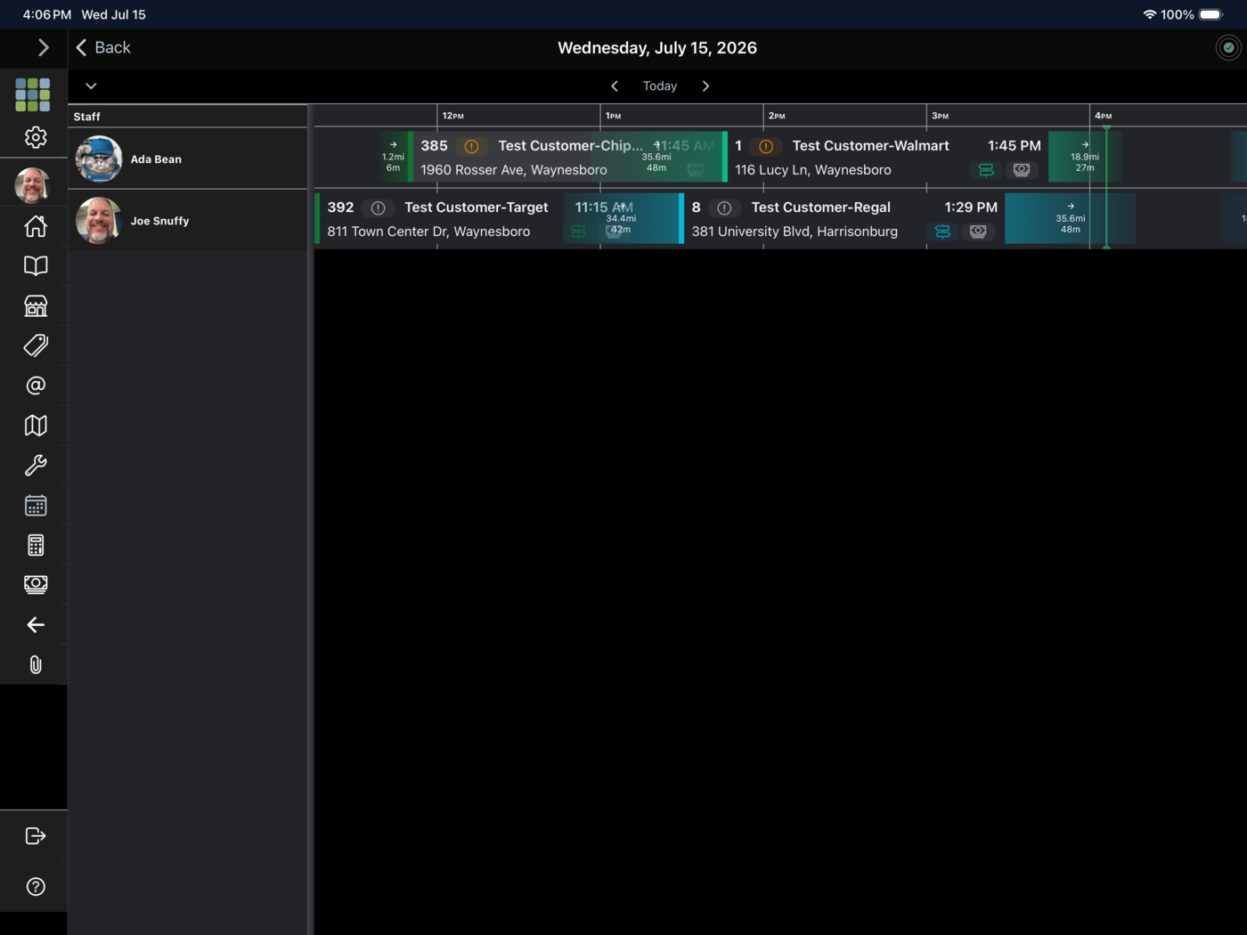
Task: Open the wrench tools icon in sidebar
Action: [x=36, y=465]
